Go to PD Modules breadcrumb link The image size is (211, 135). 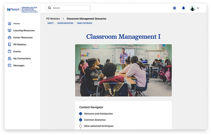pos(53,19)
